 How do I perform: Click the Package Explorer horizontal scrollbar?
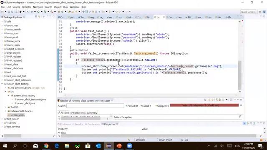coord(13,136)
